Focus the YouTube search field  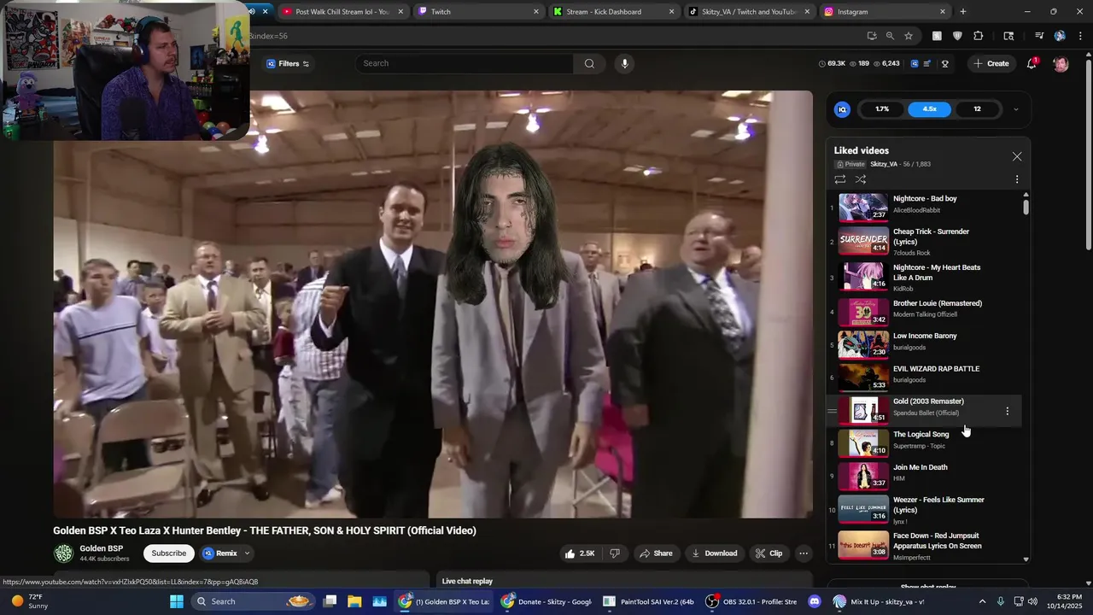[465, 63]
